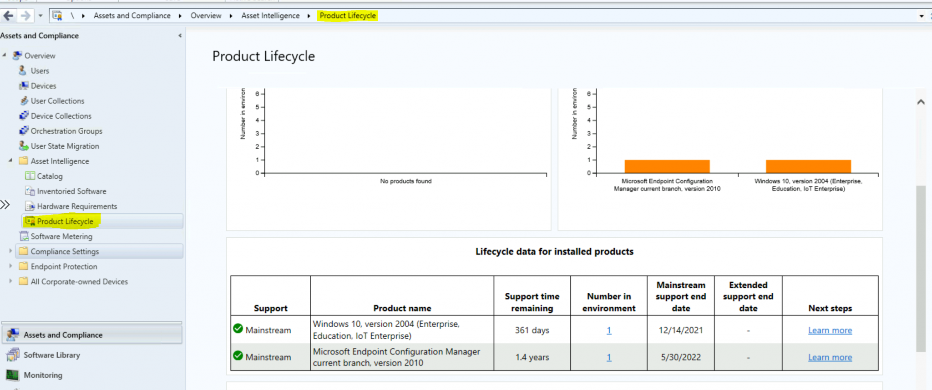Expand All Corporate-owned Devices node
Viewport: 932px width, 390px height.
click(x=10, y=281)
